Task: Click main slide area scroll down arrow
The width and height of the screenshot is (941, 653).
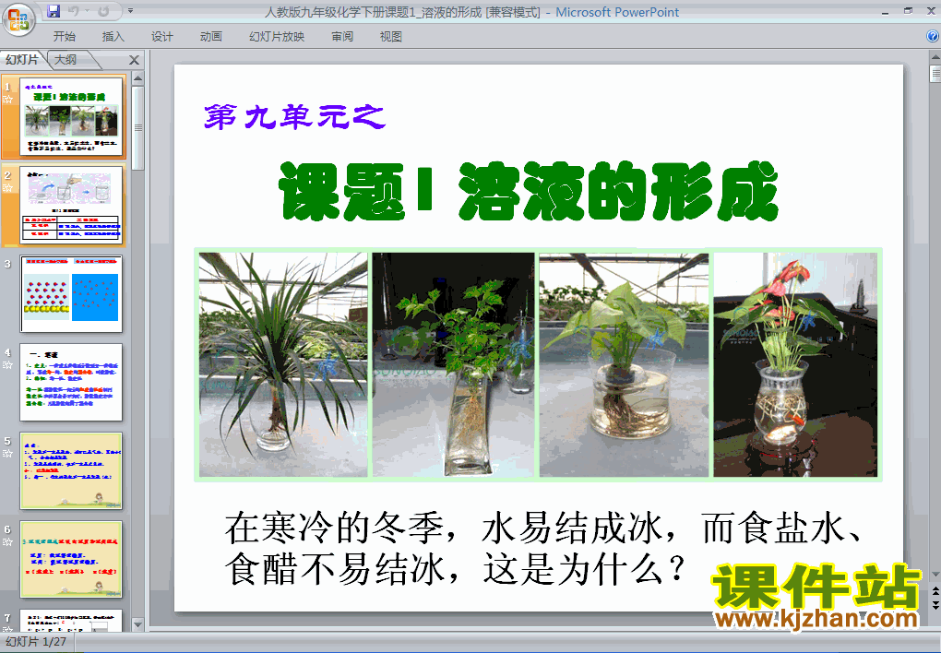Action: click(x=935, y=575)
